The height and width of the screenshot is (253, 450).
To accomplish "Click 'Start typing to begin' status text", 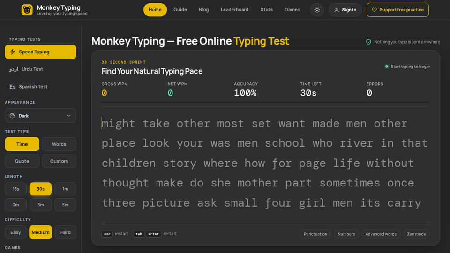I will 411,67.
